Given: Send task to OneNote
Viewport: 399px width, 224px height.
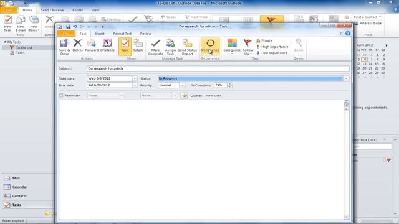Looking at the screenshot, I should click(107, 45).
